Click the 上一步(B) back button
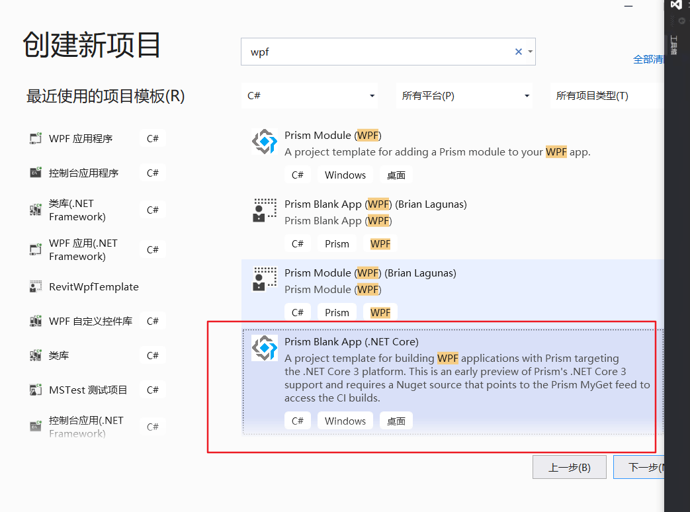 click(570, 467)
